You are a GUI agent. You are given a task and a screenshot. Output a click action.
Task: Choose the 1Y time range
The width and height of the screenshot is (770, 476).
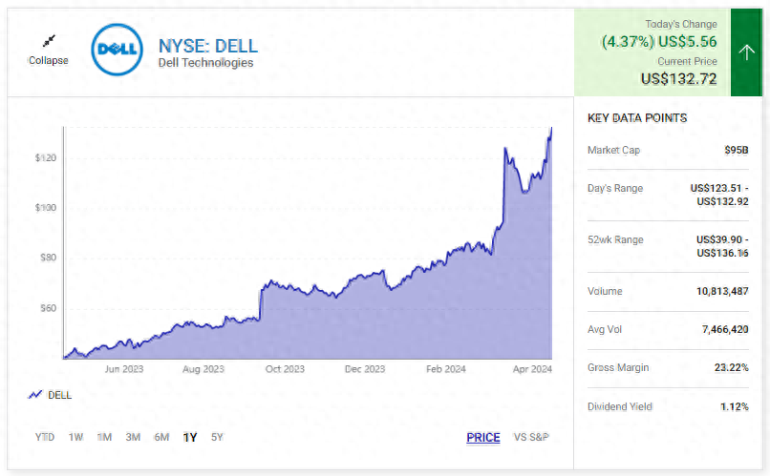point(190,437)
